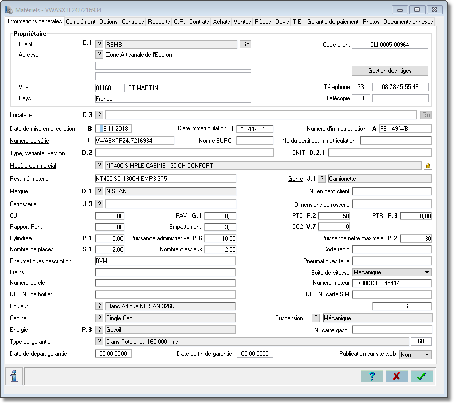Click the ? lookup button beside Marque NISSAN
The width and height of the screenshot is (454, 404).
pyautogui.click(x=99, y=191)
